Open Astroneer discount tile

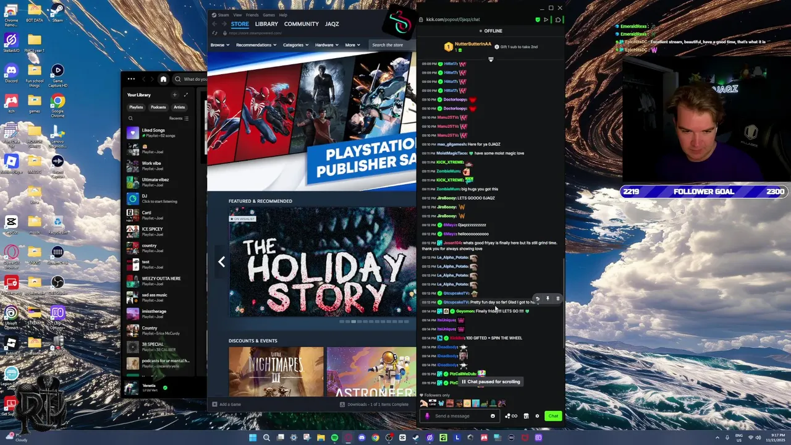(x=371, y=371)
